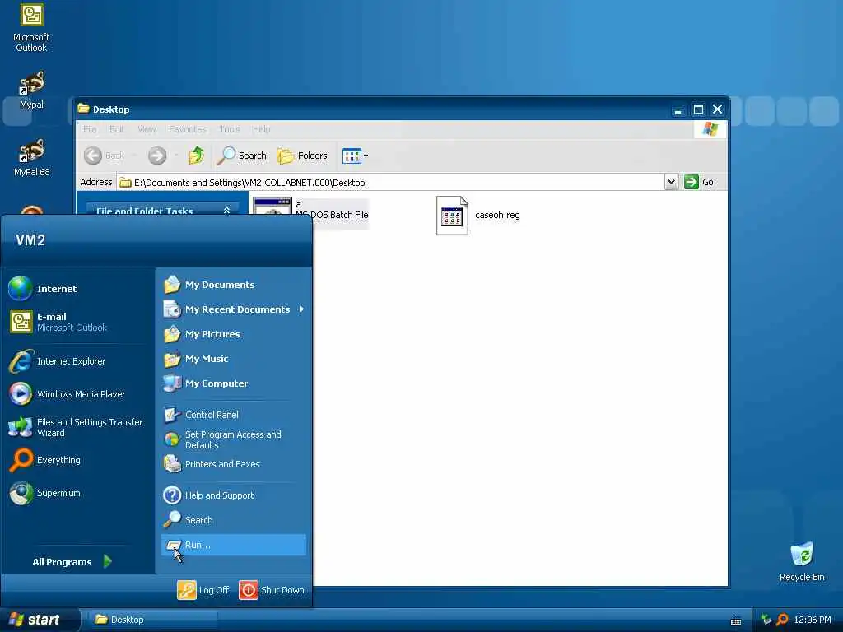Toggle the Folders pane button
Screen dimensions: 843x632
[302, 156]
